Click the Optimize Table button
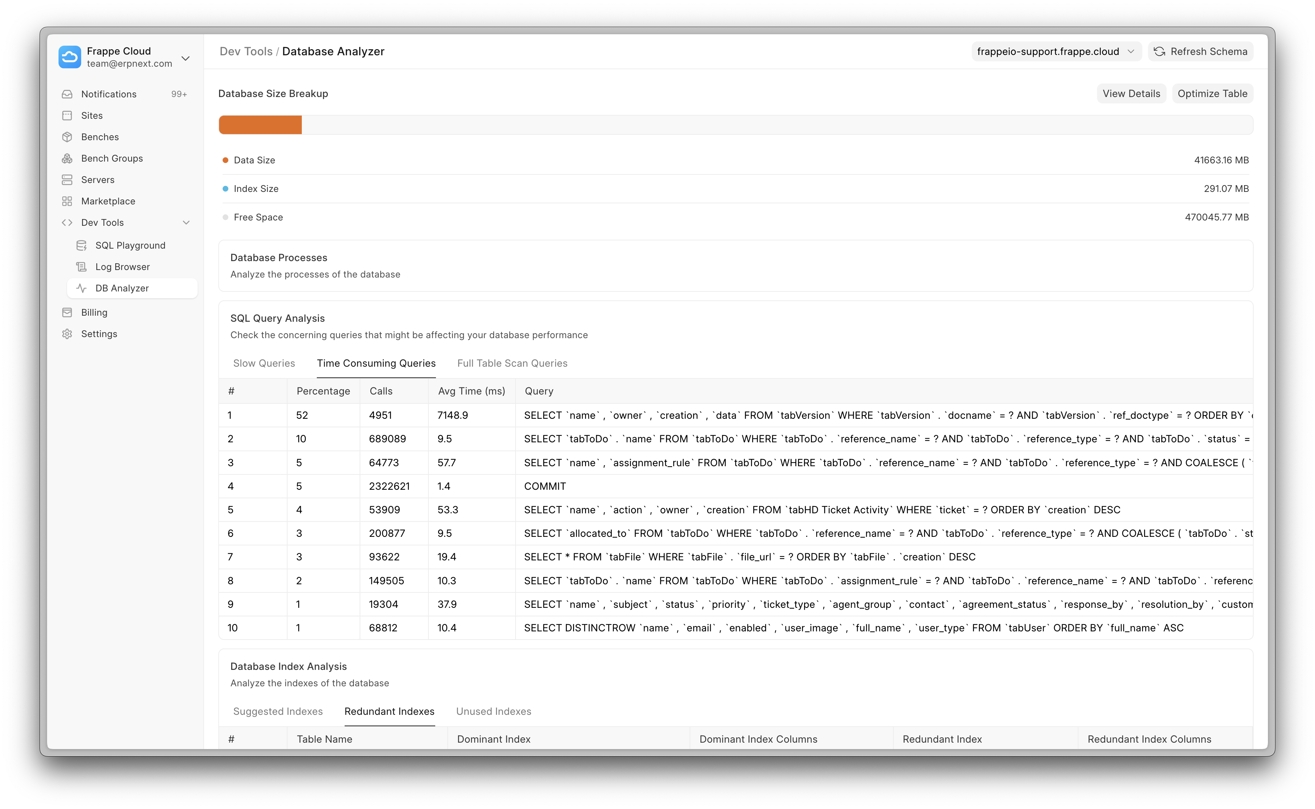1315x809 pixels. (1212, 93)
